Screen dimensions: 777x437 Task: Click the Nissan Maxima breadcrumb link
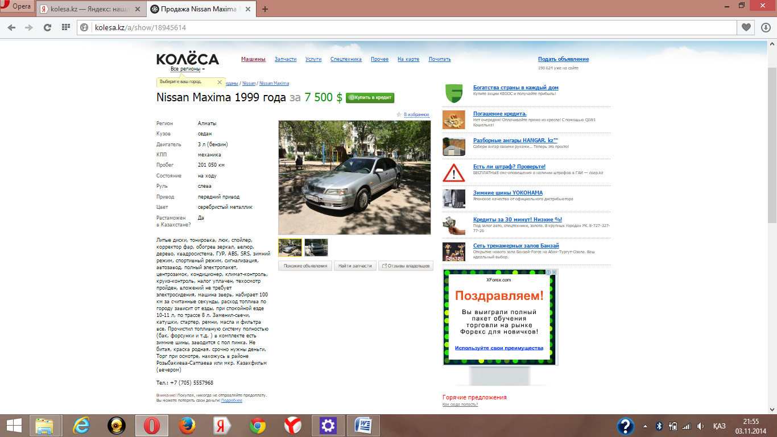click(x=274, y=83)
